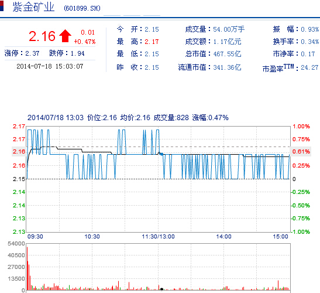Click the 流通市值 value 341.36亿
Screen dimensions: 320x293
227,67
